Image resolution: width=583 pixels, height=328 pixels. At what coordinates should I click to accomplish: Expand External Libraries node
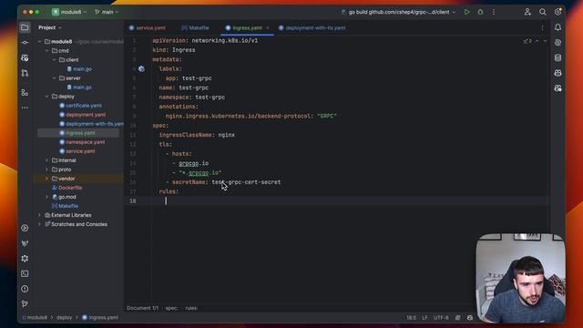pos(40,215)
